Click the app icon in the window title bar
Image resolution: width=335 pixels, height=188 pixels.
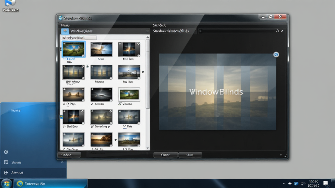click(61, 18)
